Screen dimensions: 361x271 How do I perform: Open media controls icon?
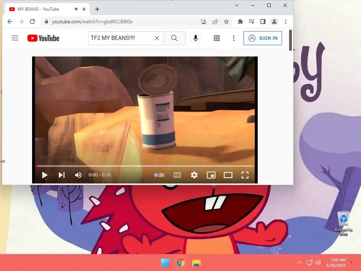click(251, 22)
